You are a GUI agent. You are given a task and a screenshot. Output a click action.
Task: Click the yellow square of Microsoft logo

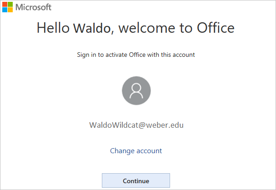tap(10, 10)
